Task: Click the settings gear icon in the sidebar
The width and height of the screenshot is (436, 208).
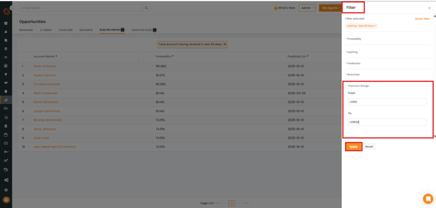Action: [6, 190]
